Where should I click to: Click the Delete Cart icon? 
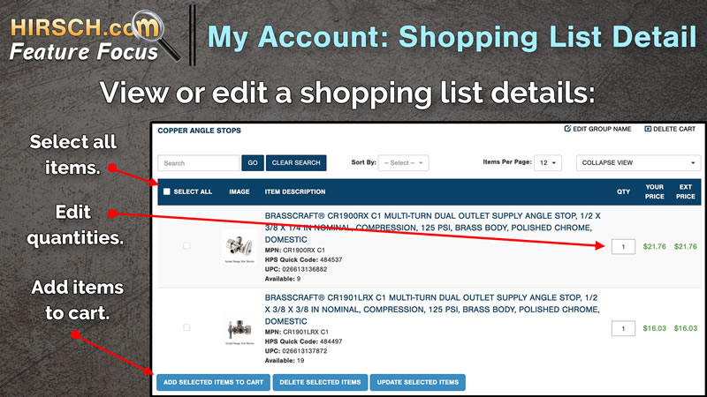(648, 129)
